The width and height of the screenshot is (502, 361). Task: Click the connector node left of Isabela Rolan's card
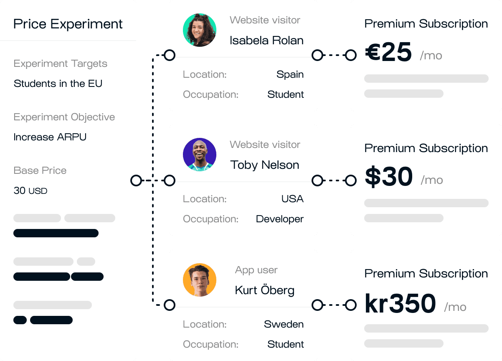(x=169, y=55)
